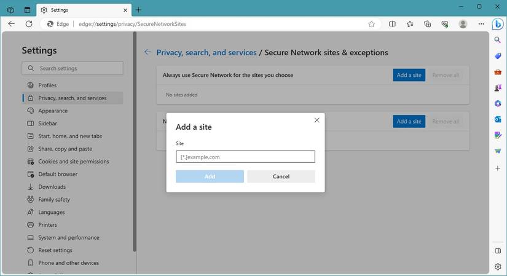Add this page to favorites star
The height and width of the screenshot is (276, 507).
coord(371,24)
